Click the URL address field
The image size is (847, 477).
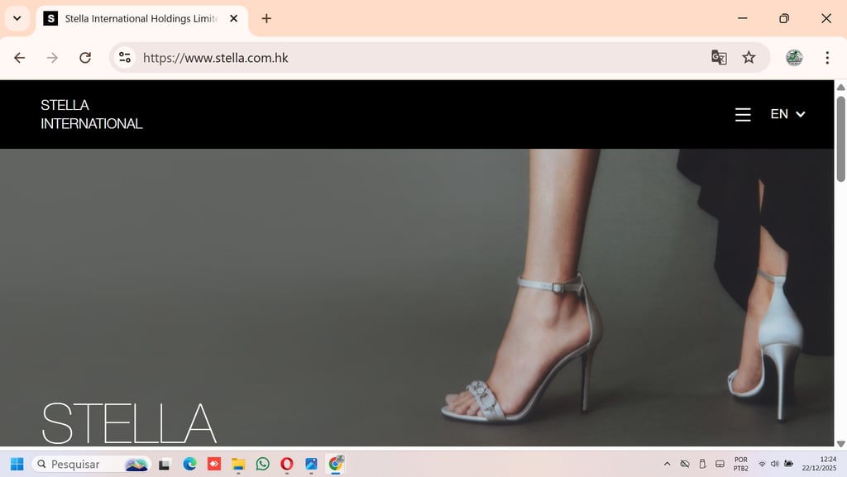pyautogui.click(x=421, y=58)
